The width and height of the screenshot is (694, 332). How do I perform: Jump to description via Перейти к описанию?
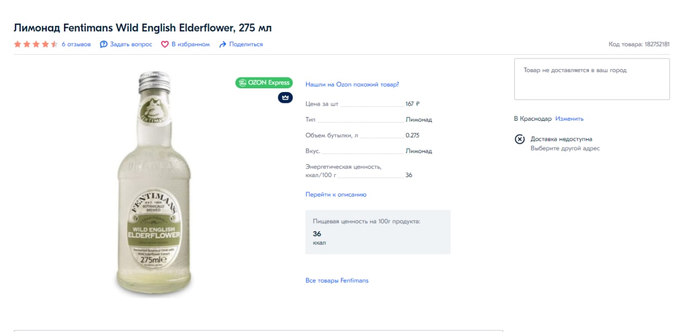pos(336,194)
